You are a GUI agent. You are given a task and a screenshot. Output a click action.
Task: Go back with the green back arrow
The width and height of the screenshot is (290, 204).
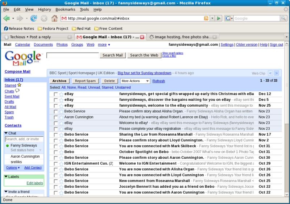coord(7,18)
